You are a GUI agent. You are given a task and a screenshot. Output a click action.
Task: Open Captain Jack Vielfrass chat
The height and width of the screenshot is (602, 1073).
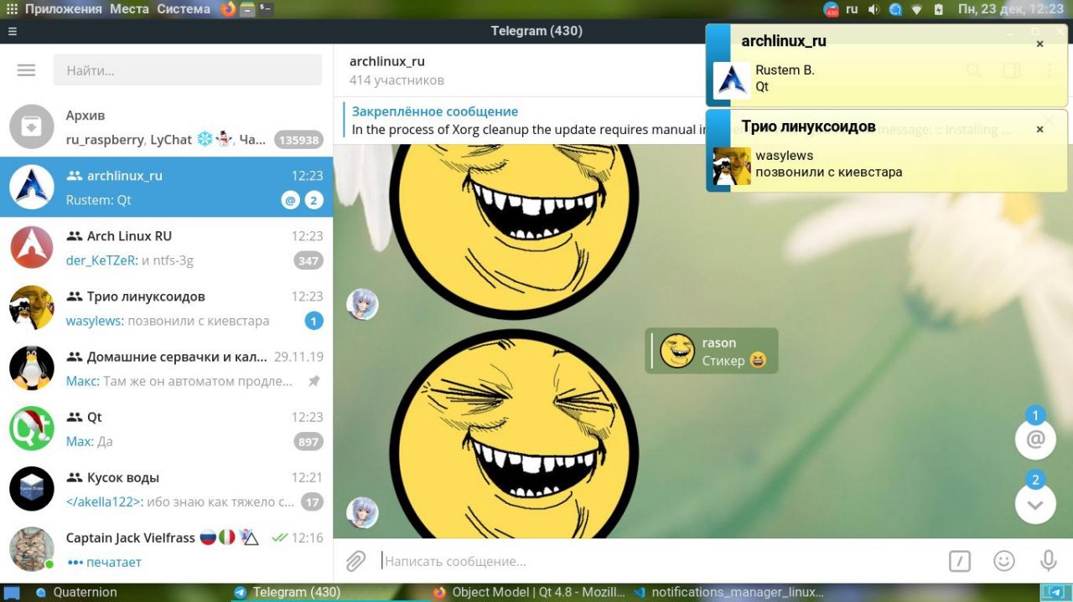[x=167, y=549]
